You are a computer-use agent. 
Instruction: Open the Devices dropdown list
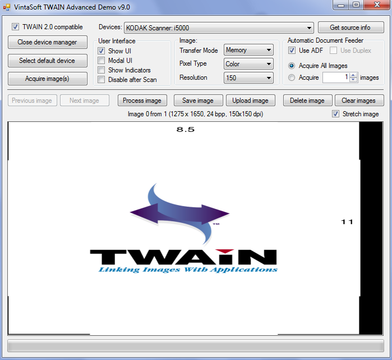pyautogui.click(x=219, y=28)
